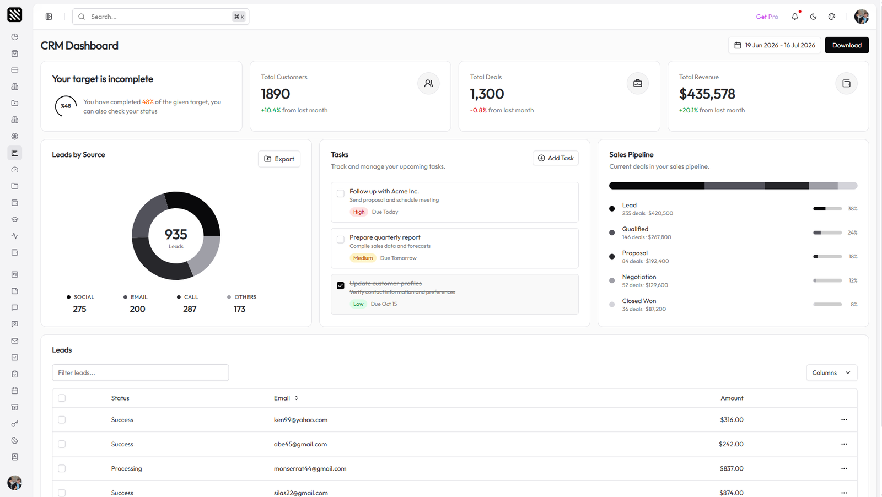Select the highlighted CRM bar-chart sidebar icon
This screenshot has width=882, height=497.
tap(15, 153)
